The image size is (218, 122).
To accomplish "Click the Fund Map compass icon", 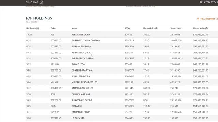I will click(41, 2).
